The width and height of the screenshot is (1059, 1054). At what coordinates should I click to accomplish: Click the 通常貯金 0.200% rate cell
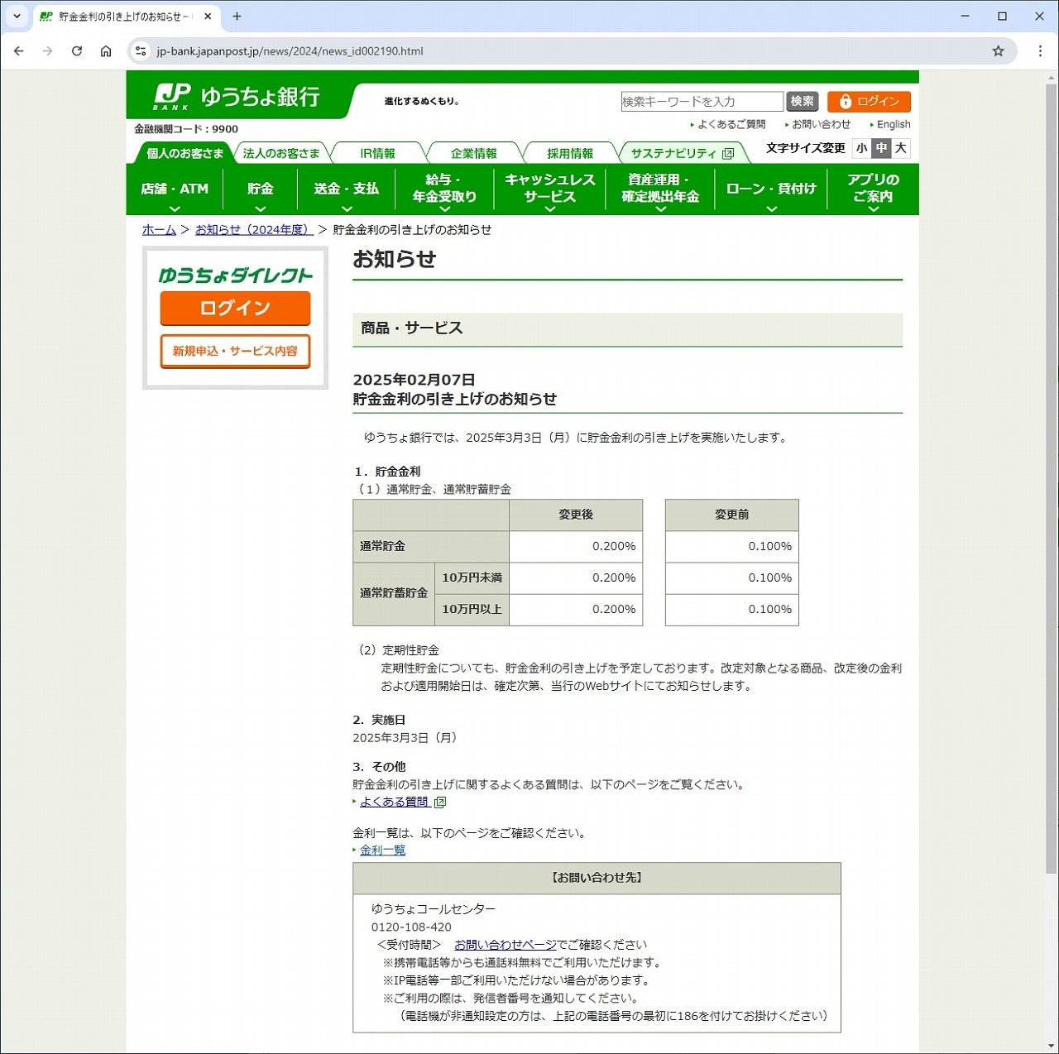point(576,546)
